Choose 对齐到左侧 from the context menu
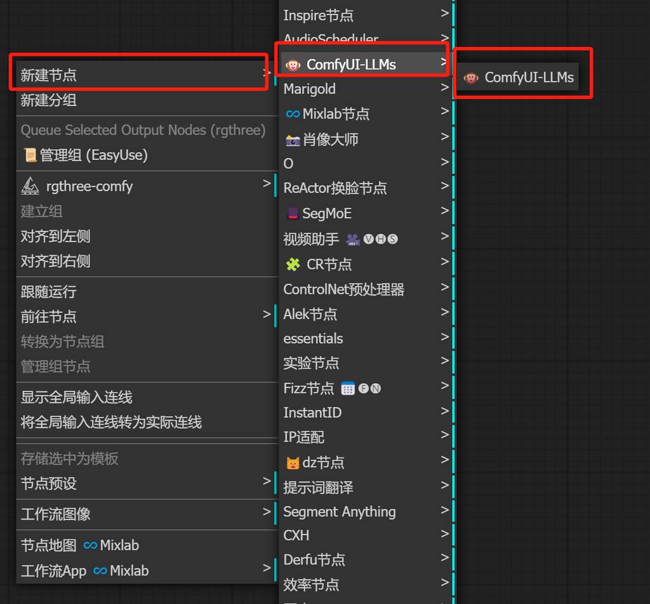This screenshot has width=650, height=604. 56,237
